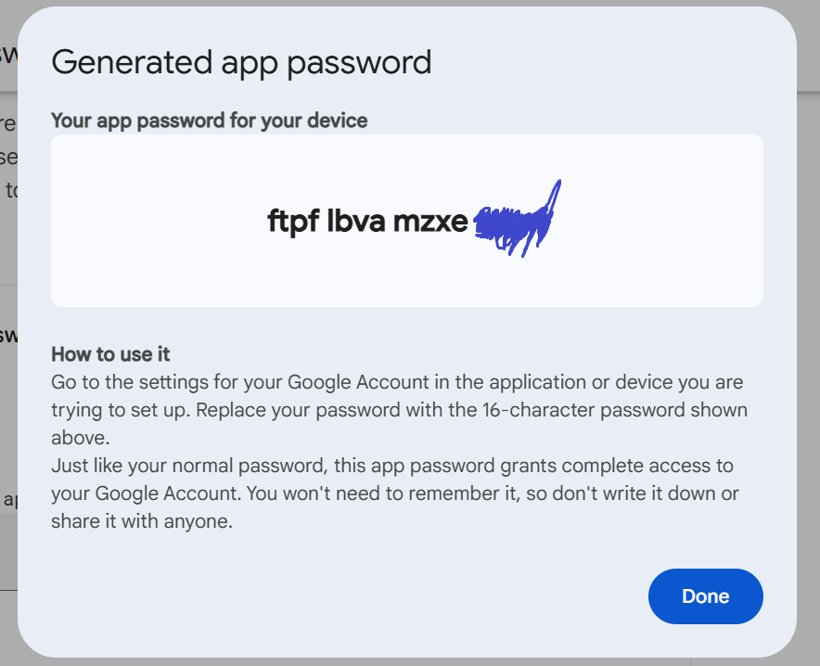This screenshot has width=820, height=666.
Task: Select the "Generated app password" dialog title
Action: [241, 63]
